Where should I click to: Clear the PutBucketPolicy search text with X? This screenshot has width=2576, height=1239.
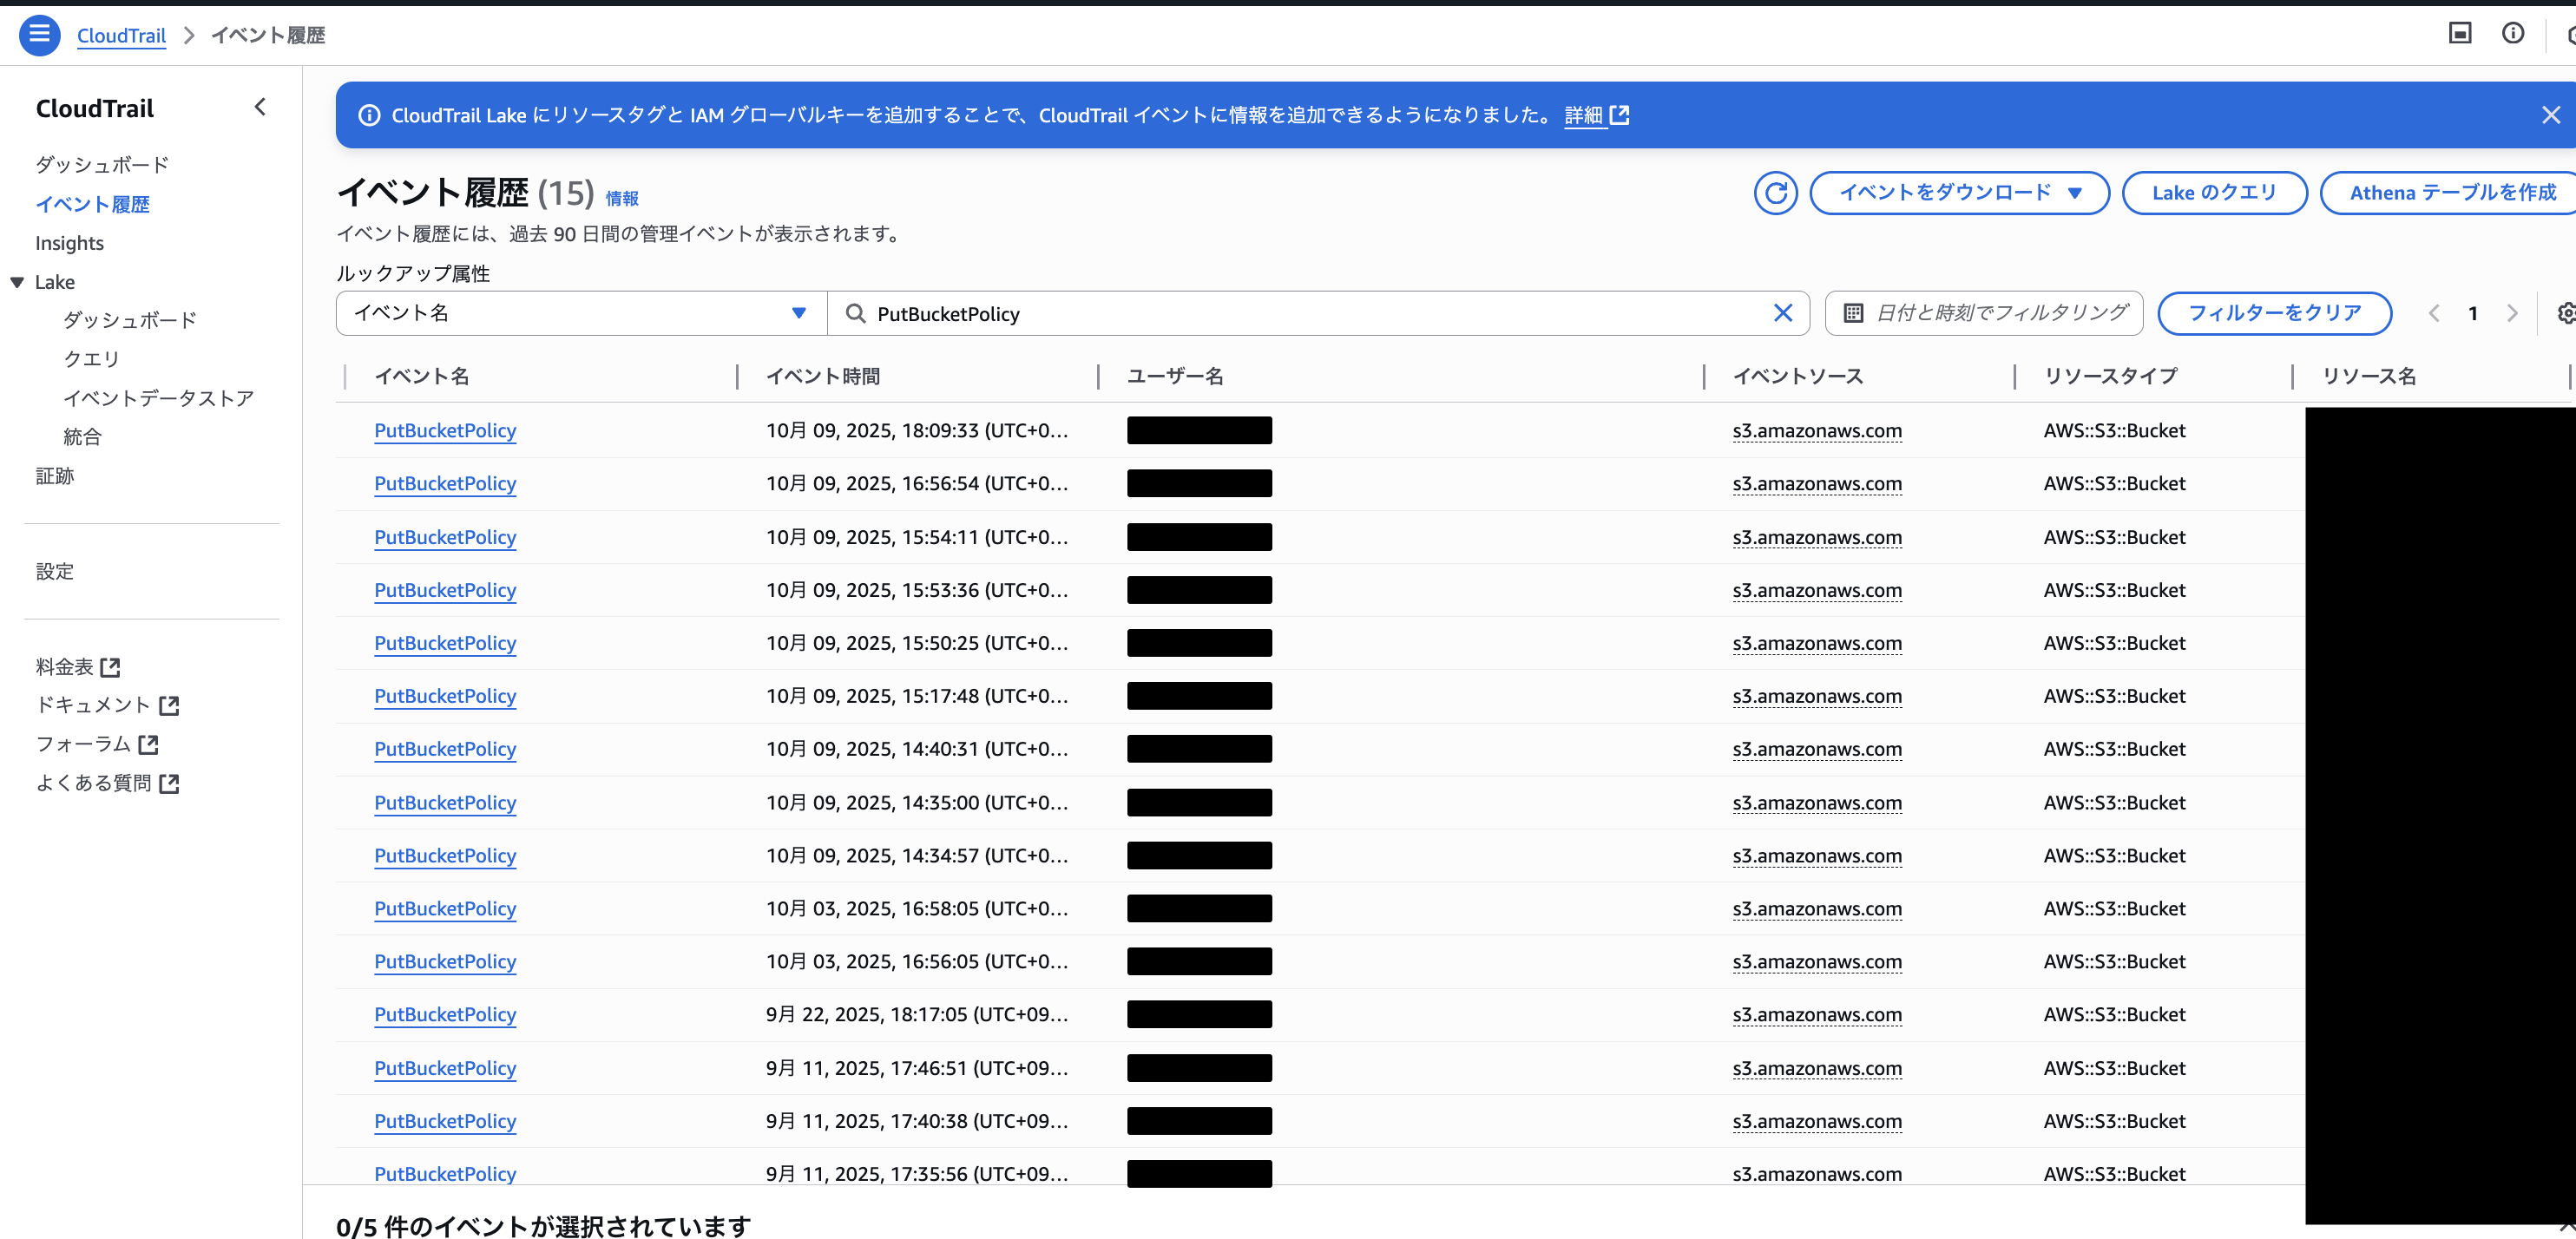pos(1782,313)
